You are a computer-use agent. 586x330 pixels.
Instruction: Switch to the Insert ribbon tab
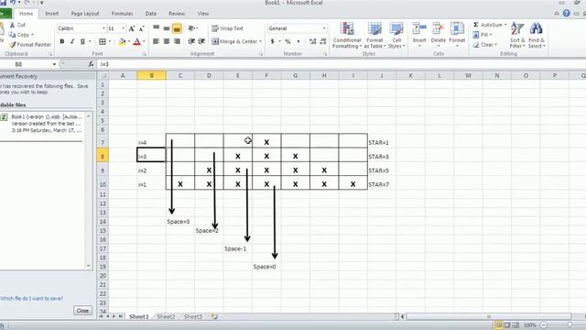pyautogui.click(x=52, y=14)
